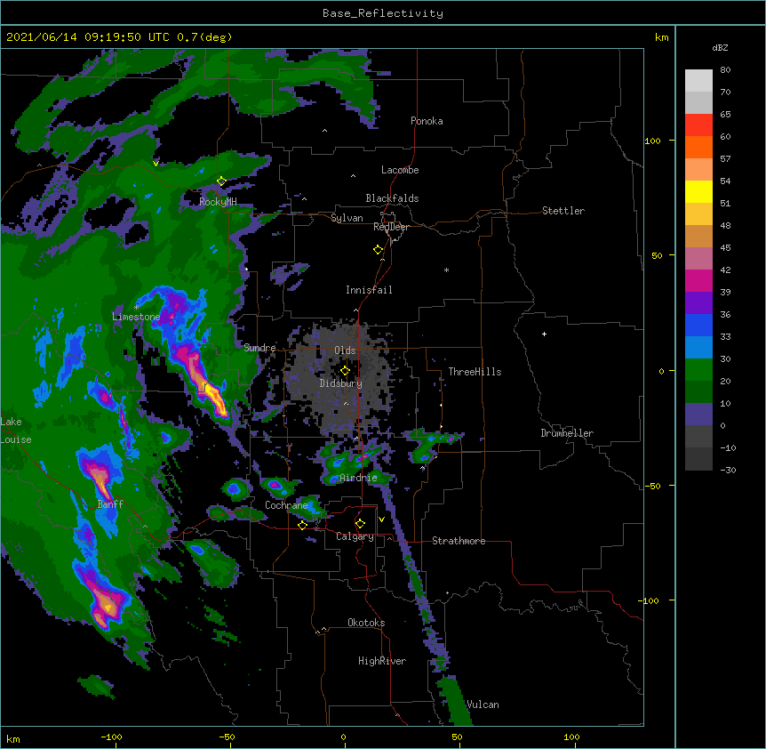Click the Base_Reflectivity title text
Viewport: 766px width, 749px height.
(x=382, y=13)
